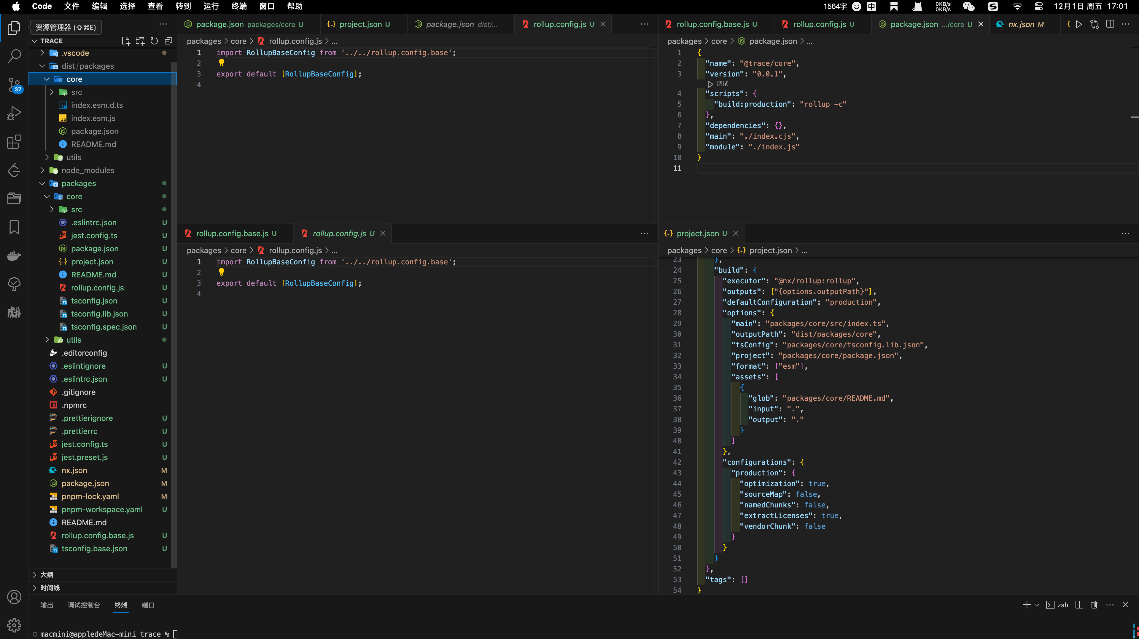Refresh the explorer file tree
The width and height of the screenshot is (1139, 639).
click(154, 41)
